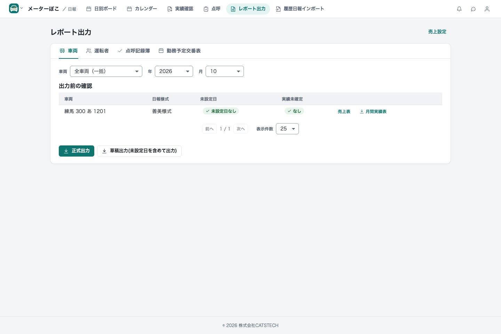Go to 日別ボード in the top nav
The height and width of the screenshot is (334, 501).
point(101,9)
